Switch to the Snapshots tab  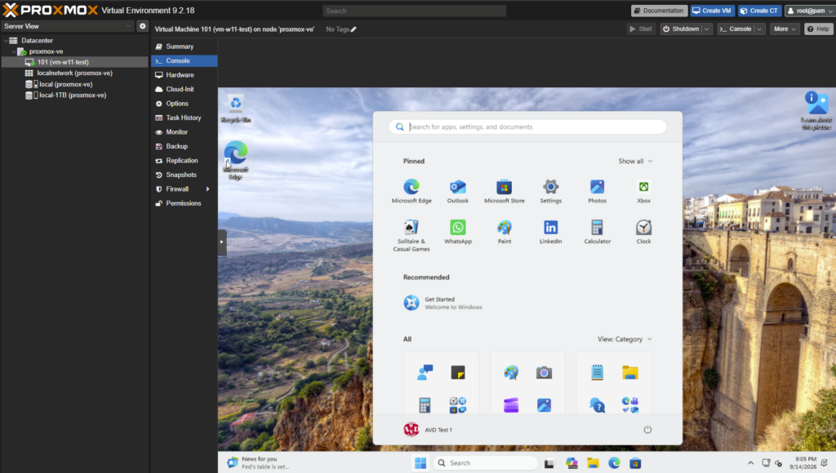[x=184, y=175]
